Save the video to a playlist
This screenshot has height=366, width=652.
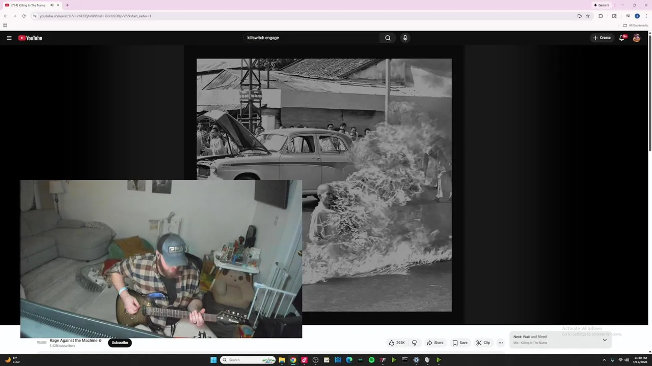coord(460,343)
